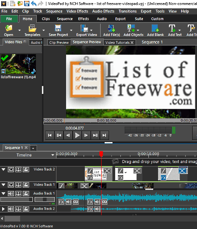Open FX of logo clip on Video Track 2

[x=90, y=178]
